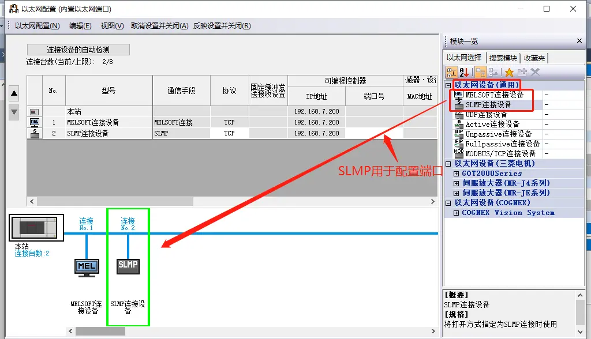Image resolution: width=591 pixels, height=339 pixels.
Task: Click the TCP protocol cell of row 1
Action: (230, 122)
